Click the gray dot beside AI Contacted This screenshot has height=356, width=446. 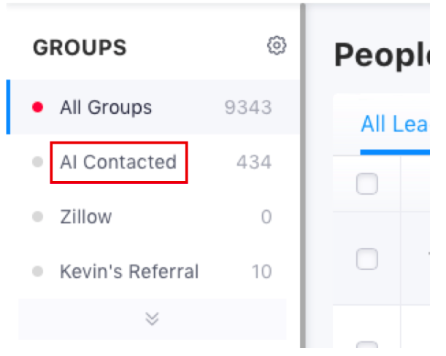pyautogui.click(x=37, y=162)
